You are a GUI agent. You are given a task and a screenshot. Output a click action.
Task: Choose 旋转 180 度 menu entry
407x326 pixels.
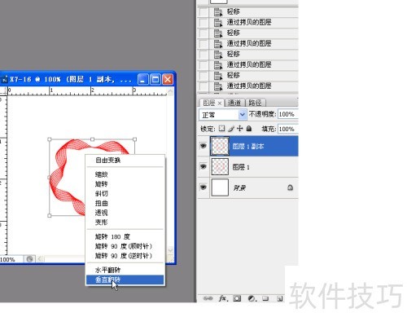(x=125, y=236)
